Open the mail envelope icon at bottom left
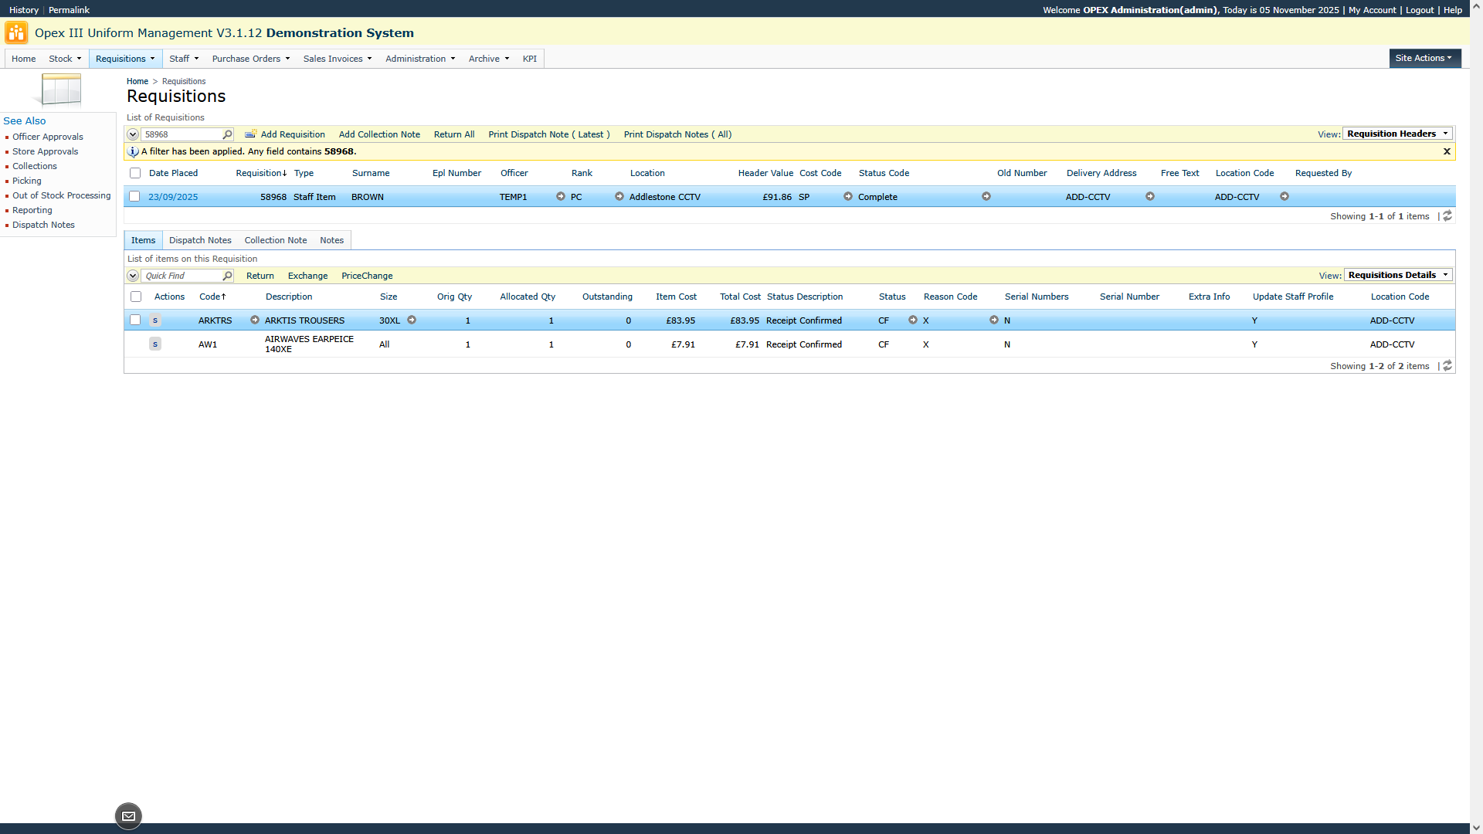Image resolution: width=1483 pixels, height=834 pixels. pyautogui.click(x=128, y=816)
